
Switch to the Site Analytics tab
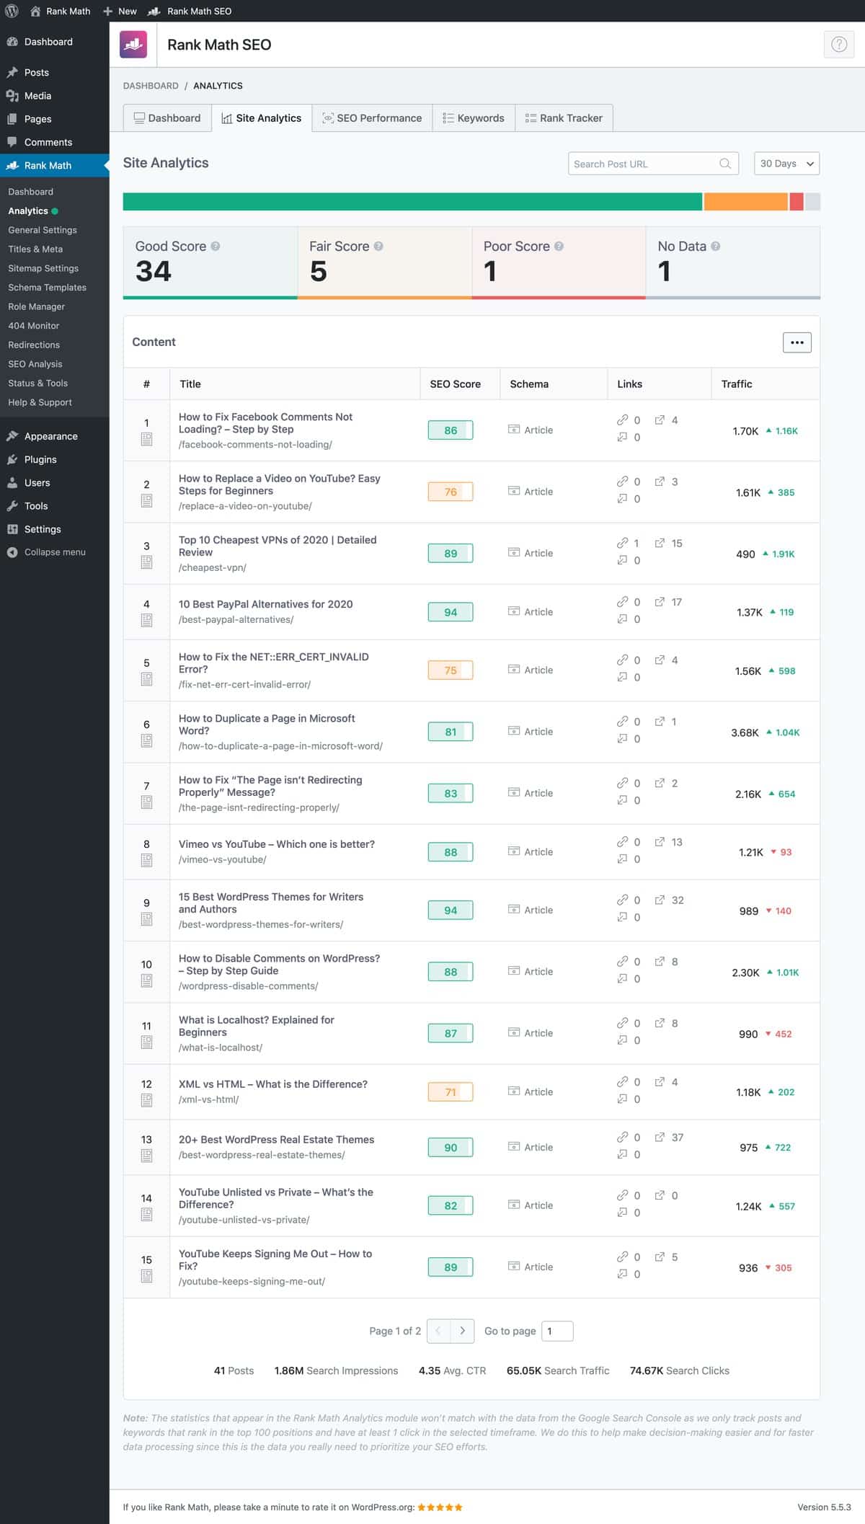[262, 118]
